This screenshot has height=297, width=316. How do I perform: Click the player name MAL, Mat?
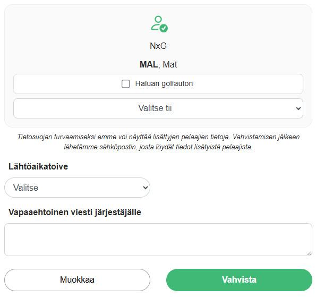tap(158, 64)
